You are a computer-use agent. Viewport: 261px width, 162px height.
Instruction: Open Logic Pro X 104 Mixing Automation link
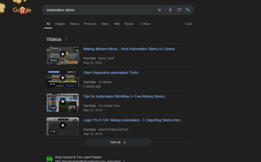point(134,120)
